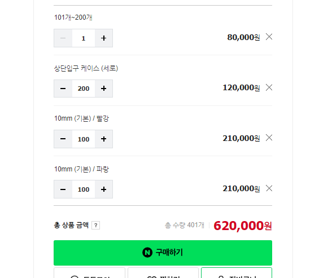Image resolution: width=332 pixels, height=278 pixels.
Task: Decrease quantity of 10mm 빨강 item
Action: [63, 139]
